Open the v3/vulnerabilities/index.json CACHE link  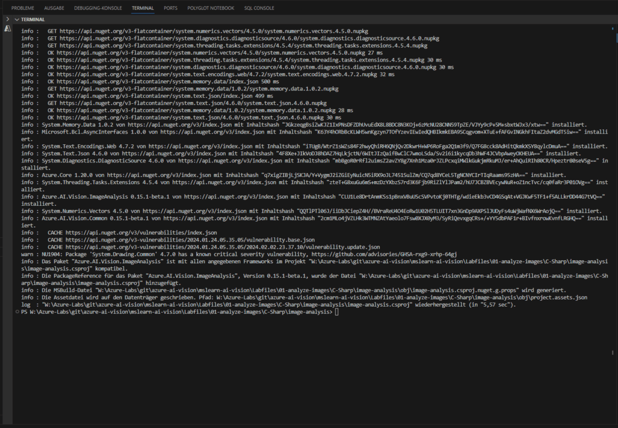click(x=141, y=232)
